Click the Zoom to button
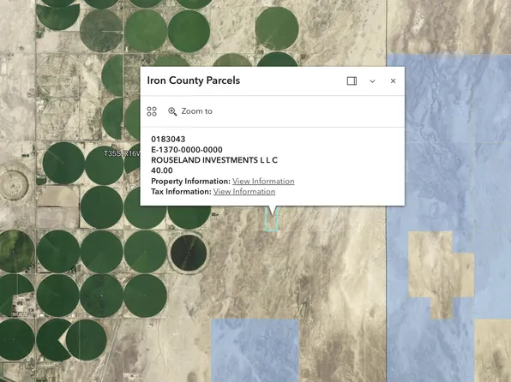Image resolution: width=511 pixels, height=382 pixels. tap(190, 111)
